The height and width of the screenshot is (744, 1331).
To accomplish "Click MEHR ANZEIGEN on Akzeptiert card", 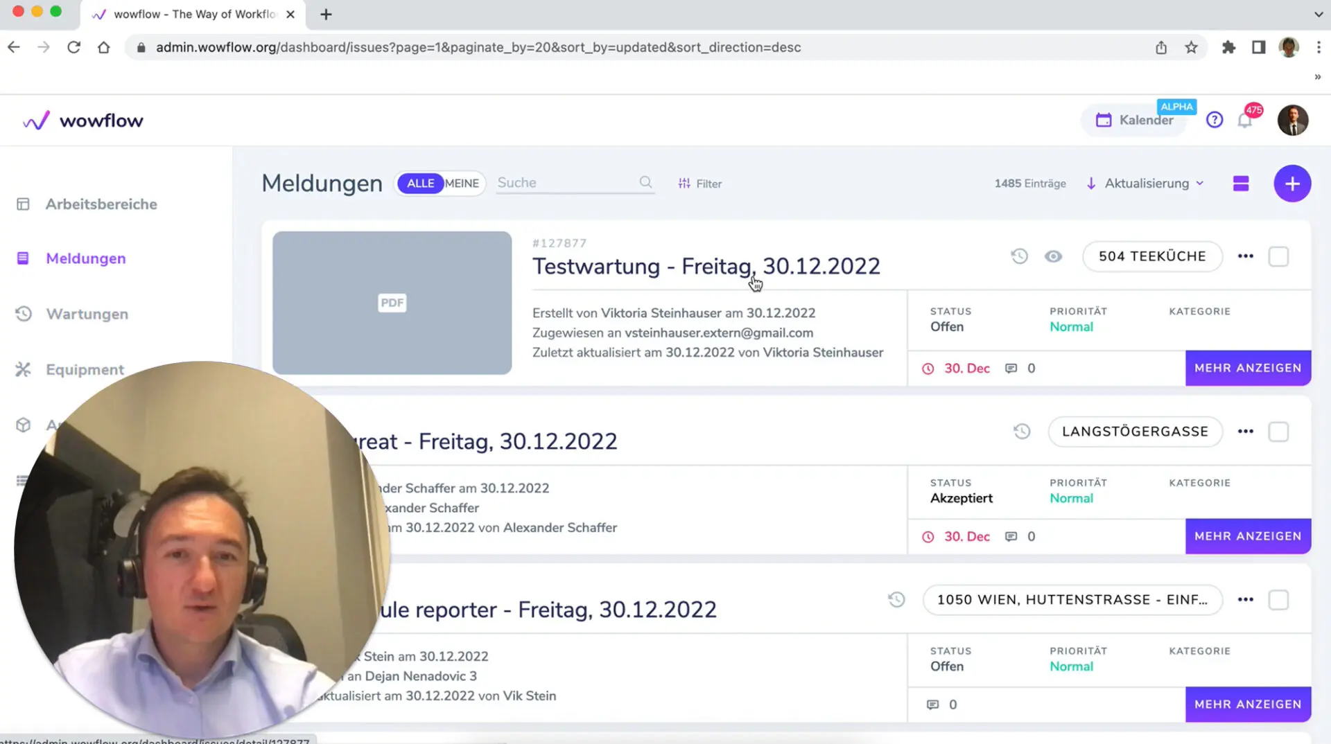I will point(1248,536).
